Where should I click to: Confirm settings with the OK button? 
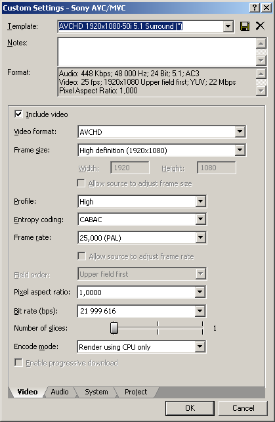[x=190, y=408]
